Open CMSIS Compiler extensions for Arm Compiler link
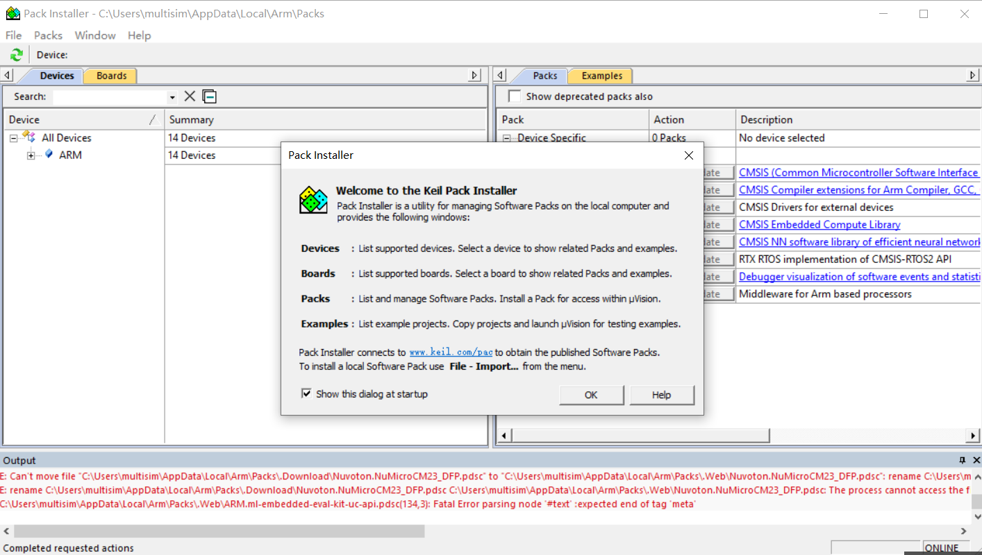 [859, 189]
